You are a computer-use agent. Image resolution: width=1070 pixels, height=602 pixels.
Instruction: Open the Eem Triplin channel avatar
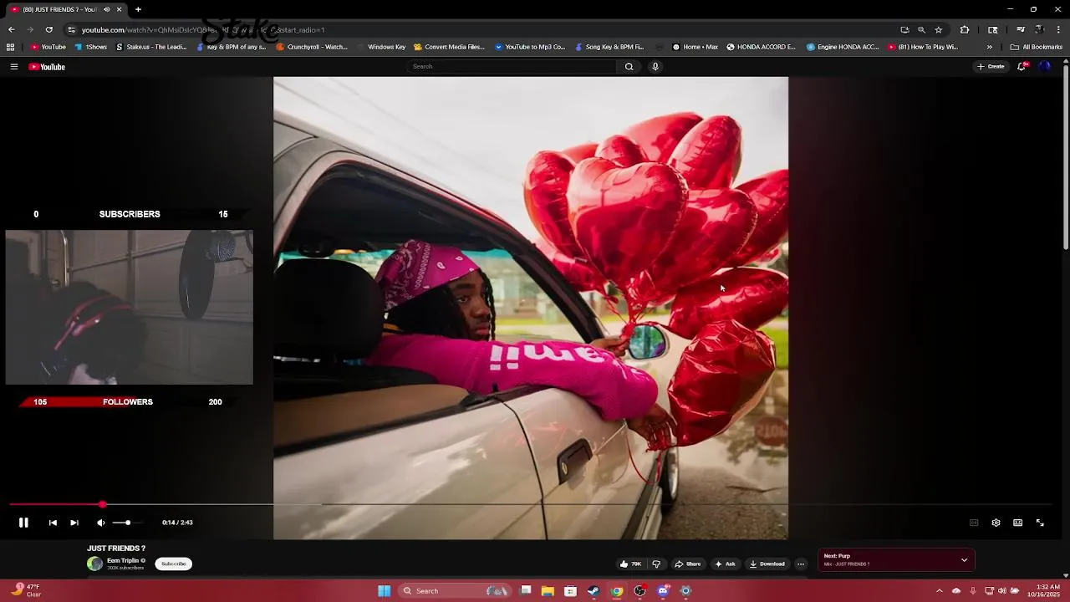(x=95, y=564)
